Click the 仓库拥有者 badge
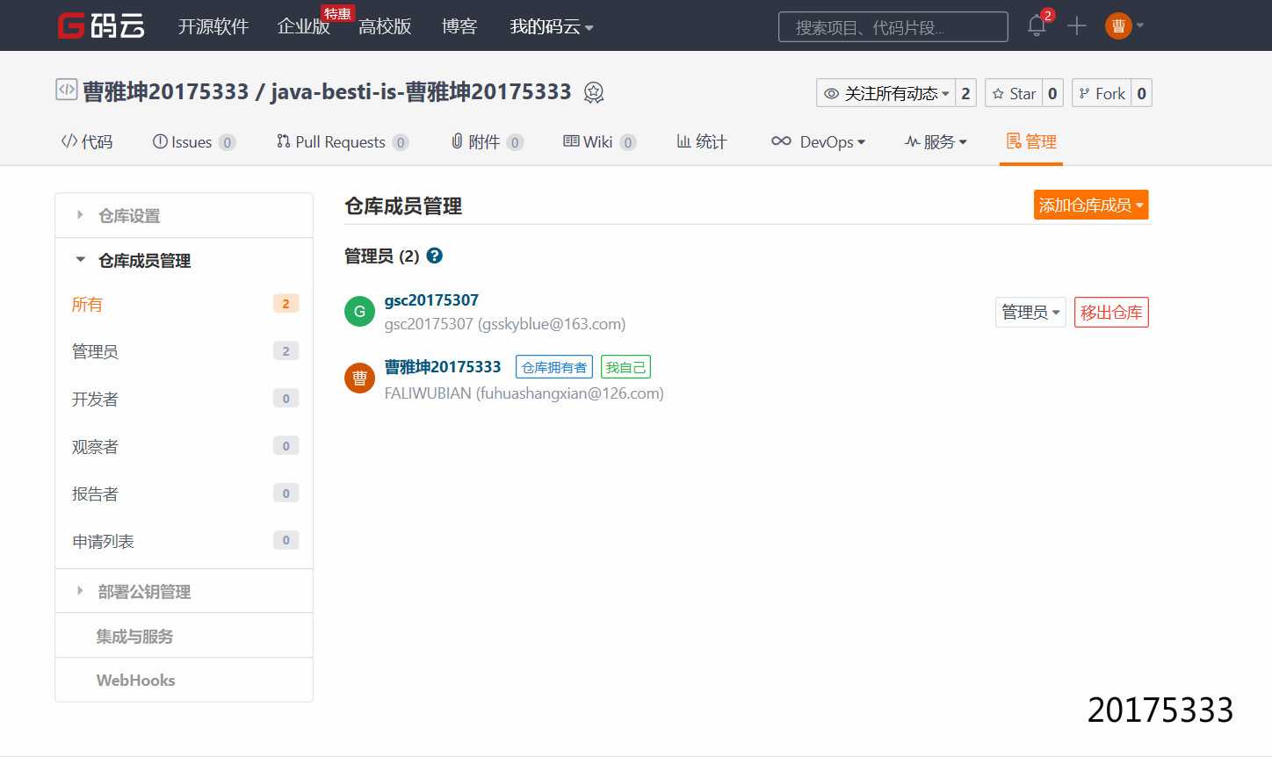 (554, 367)
